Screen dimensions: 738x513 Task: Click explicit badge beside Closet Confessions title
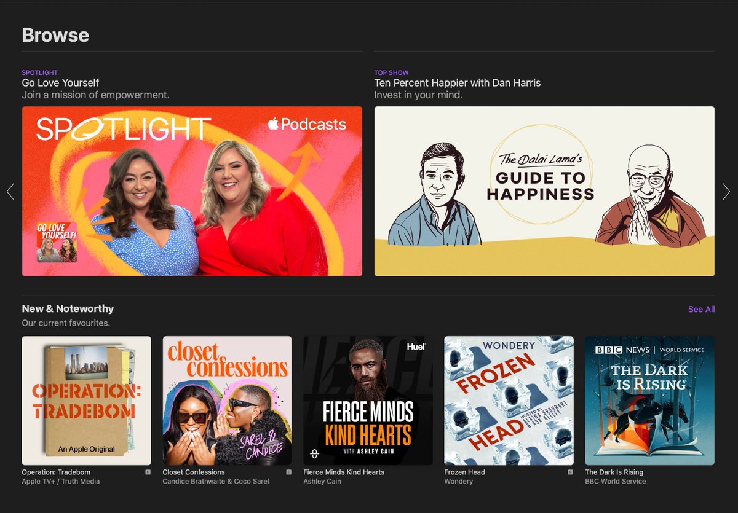pyautogui.click(x=288, y=472)
